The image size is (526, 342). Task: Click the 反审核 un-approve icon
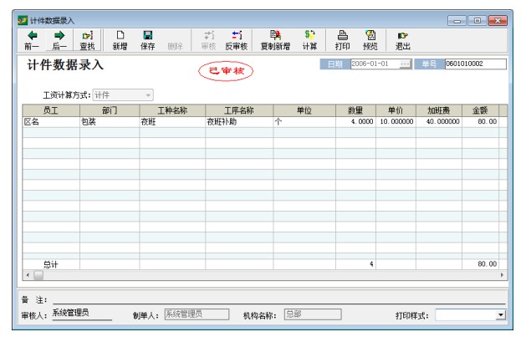point(236,40)
